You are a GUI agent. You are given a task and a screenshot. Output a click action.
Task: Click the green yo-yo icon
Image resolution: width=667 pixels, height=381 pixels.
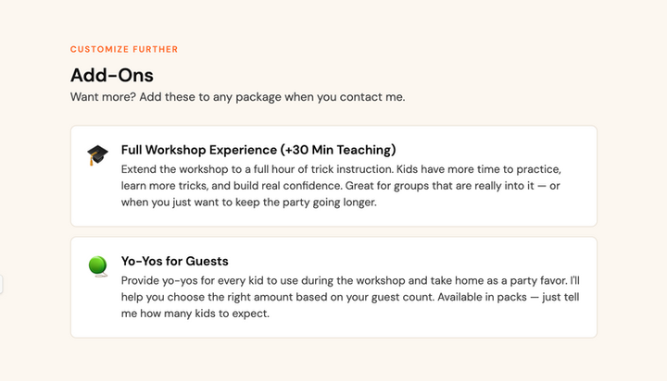(x=98, y=266)
